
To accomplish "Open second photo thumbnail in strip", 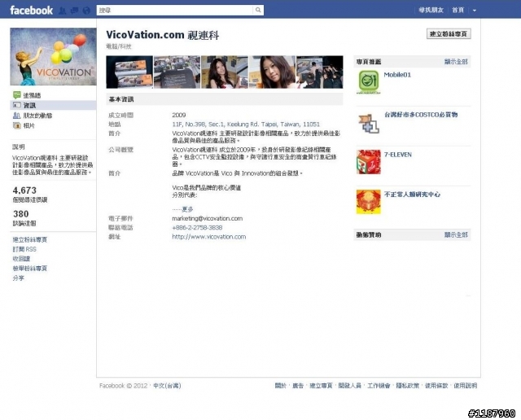I will click(x=177, y=72).
